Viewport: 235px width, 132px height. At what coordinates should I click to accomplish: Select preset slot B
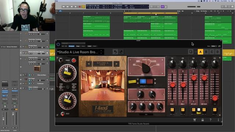click(206, 52)
